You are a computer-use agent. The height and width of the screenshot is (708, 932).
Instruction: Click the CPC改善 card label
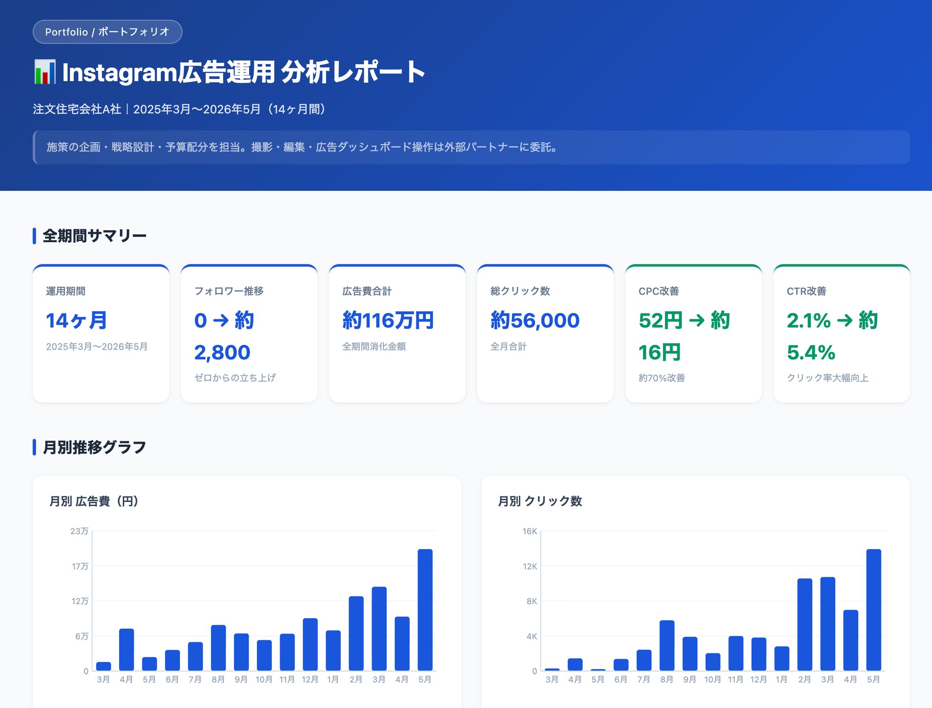coord(658,291)
